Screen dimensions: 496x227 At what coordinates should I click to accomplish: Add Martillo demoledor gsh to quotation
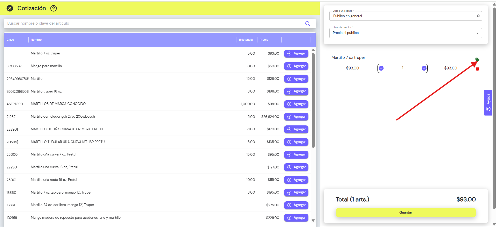click(296, 117)
